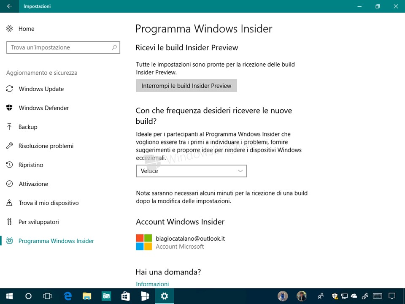Image resolution: width=405 pixels, height=304 pixels.
Task: Open the Windows Start menu
Action: coord(10,296)
